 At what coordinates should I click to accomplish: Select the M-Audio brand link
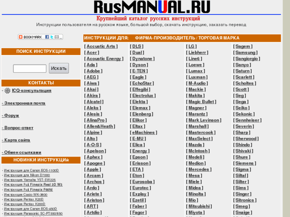[197, 83]
